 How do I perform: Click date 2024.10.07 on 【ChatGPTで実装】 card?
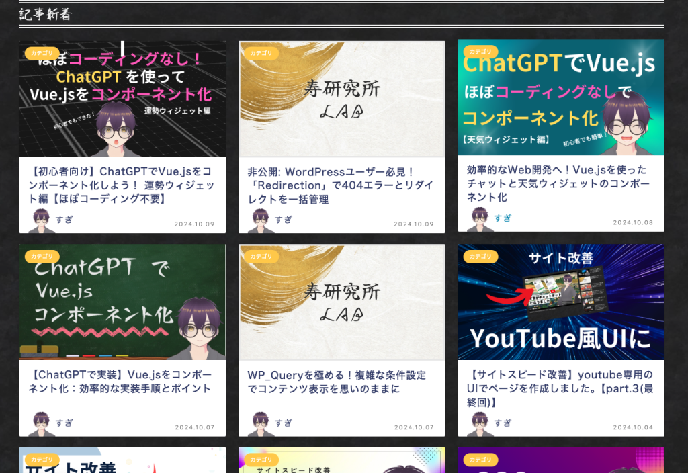click(195, 427)
